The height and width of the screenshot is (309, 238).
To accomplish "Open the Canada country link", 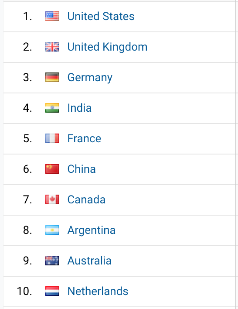I will point(86,199).
